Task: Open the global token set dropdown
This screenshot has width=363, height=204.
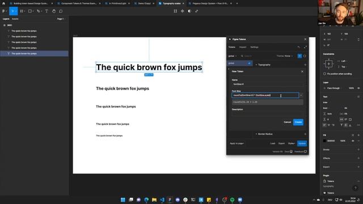Action: coord(233,56)
